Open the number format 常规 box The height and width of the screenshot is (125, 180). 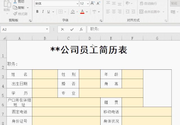[175, 4]
